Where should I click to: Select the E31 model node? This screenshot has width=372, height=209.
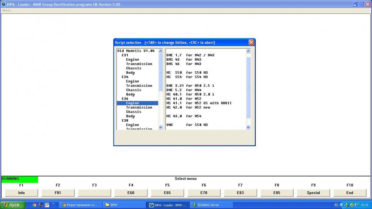pos(125,55)
